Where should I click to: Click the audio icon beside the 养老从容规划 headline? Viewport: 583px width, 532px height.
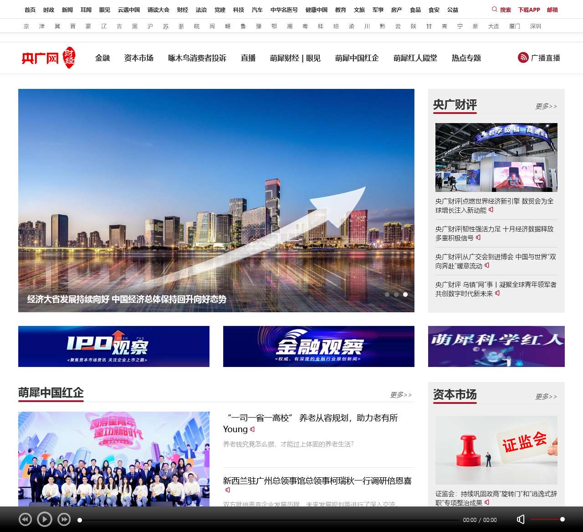(x=253, y=430)
